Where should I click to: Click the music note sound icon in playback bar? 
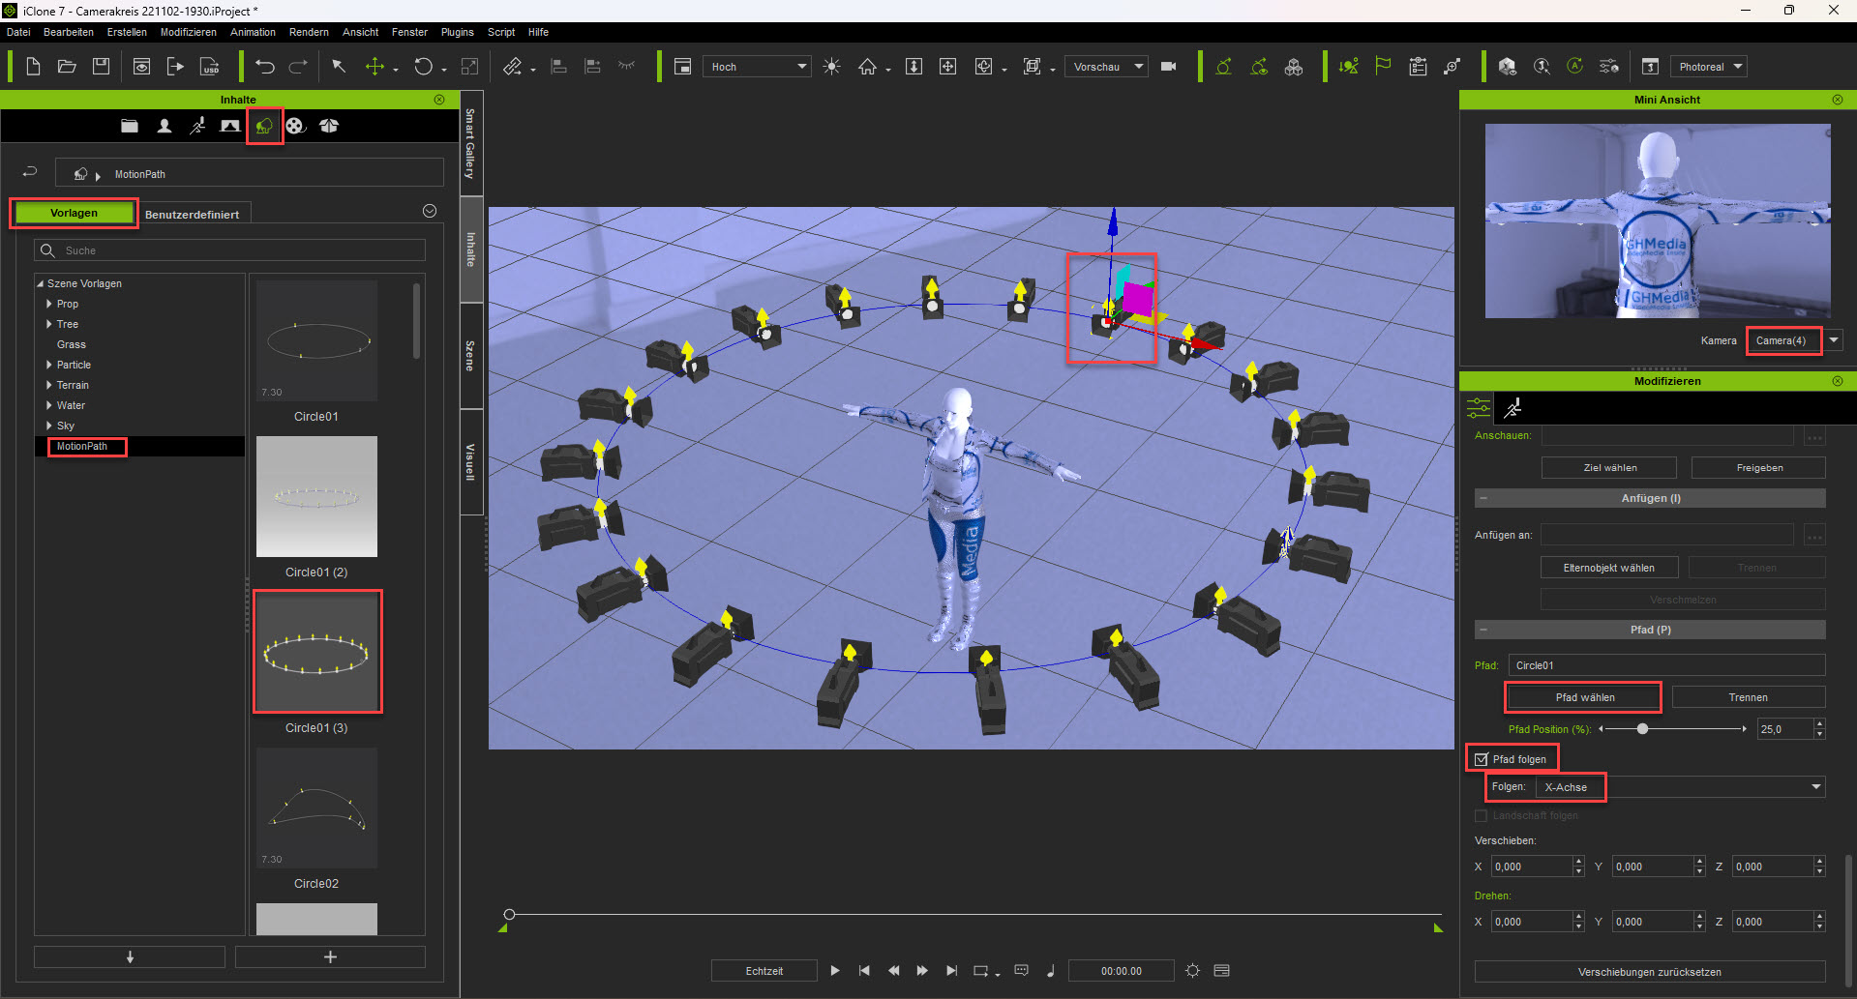pos(1051,971)
